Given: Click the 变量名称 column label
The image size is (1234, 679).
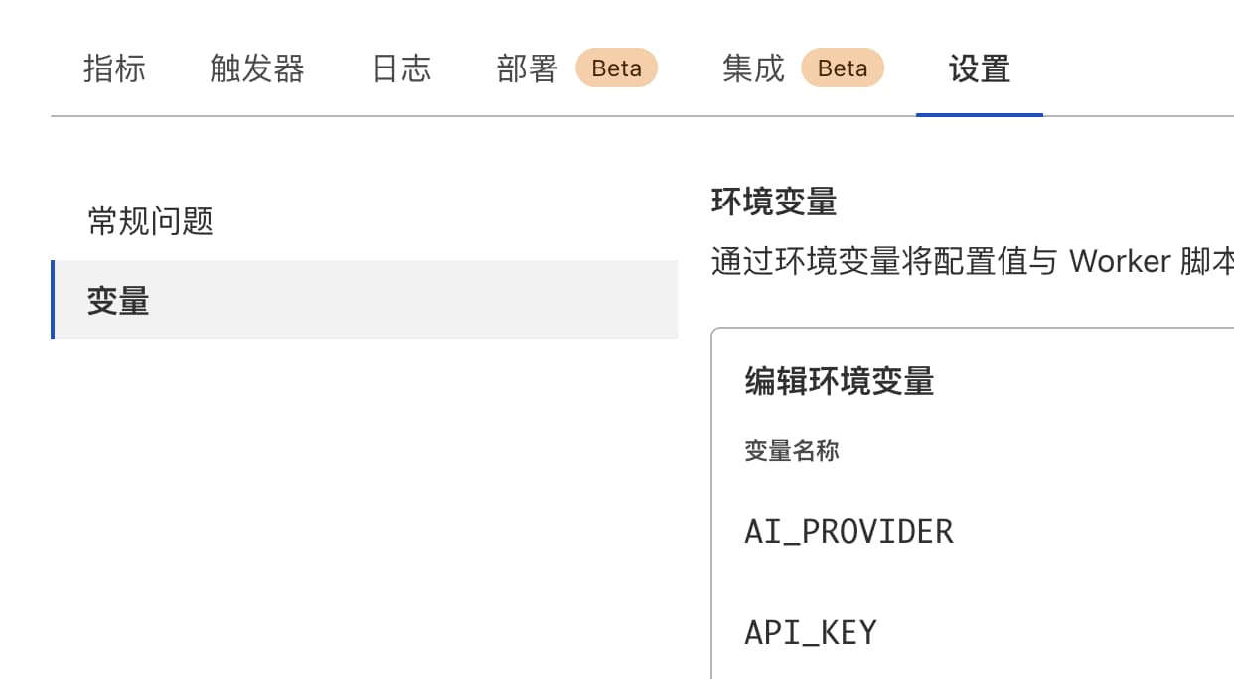Looking at the screenshot, I should [792, 451].
